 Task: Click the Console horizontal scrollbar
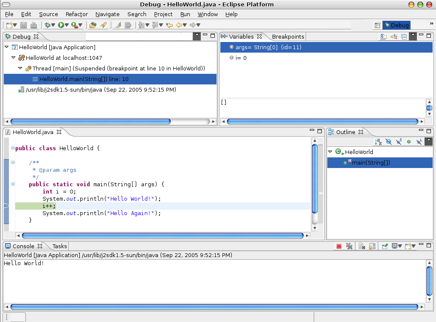[x=214, y=307]
